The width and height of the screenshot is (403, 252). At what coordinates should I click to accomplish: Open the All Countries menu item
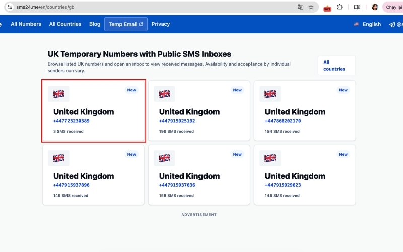coord(65,24)
